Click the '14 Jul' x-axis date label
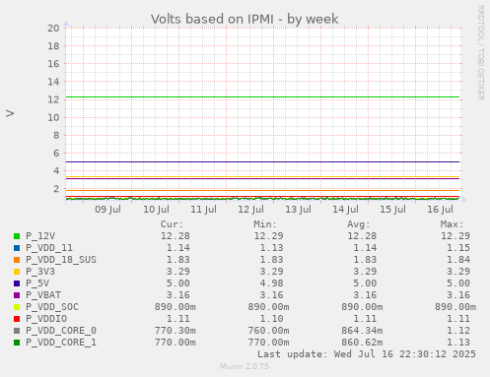This screenshot has width=490, height=377. pos(345,210)
